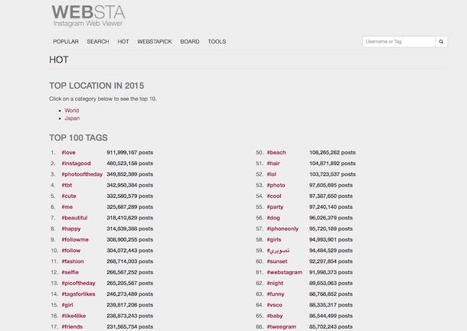Click the search magnifier icon button
Viewport: 467px width, 331px height.
(441, 41)
